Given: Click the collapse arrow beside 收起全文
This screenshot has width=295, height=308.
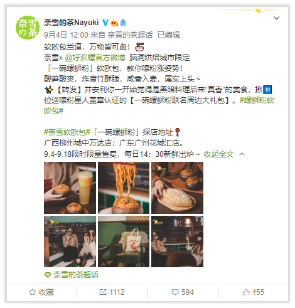Looking at the screenshot, I should click(x=242, y=154).
